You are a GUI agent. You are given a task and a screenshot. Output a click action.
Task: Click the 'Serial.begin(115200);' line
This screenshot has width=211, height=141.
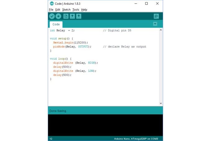70,43
